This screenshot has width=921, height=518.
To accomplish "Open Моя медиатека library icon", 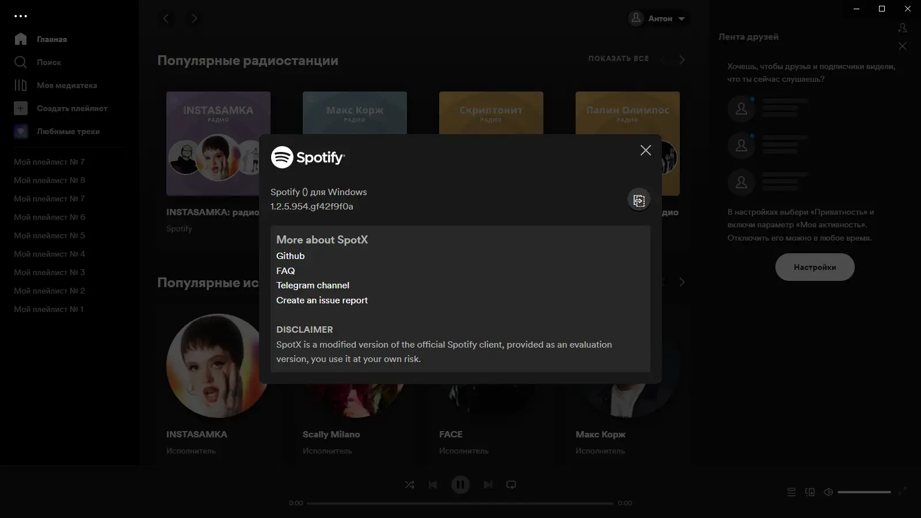I will [21, 85].
